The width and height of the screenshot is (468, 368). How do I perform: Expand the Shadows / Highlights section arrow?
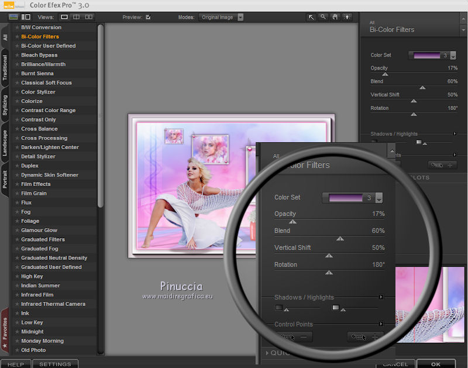click(x=455, y=134)
